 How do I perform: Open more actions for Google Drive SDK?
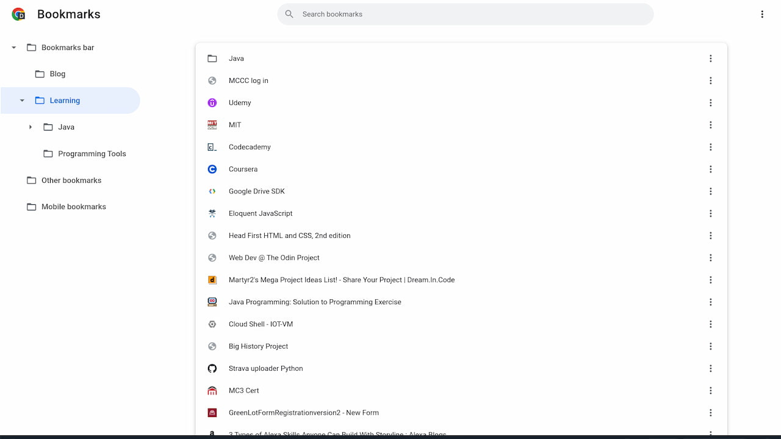pos(710,191)
